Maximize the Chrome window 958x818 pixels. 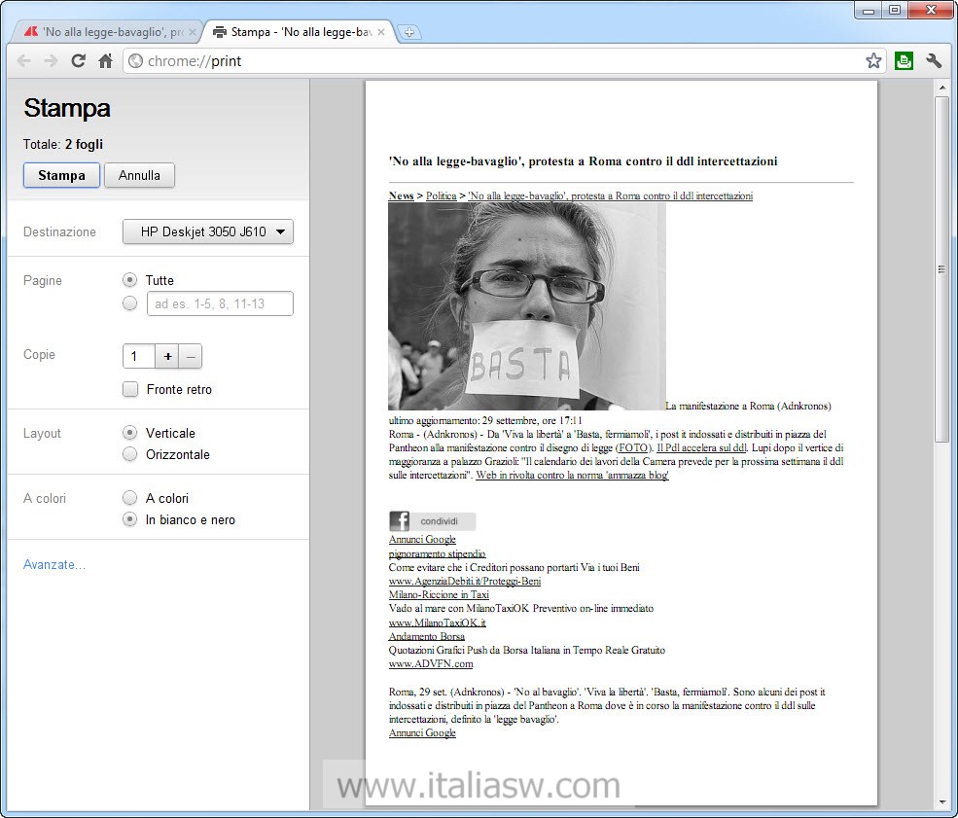pyautogui.click(x=895, y=11)
